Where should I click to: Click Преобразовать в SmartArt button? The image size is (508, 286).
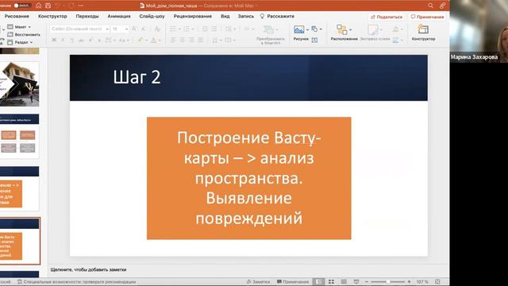(x=270, y=34)
